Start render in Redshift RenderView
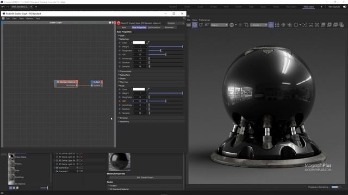This screenshot has width=348, height=195. [189, 25]
